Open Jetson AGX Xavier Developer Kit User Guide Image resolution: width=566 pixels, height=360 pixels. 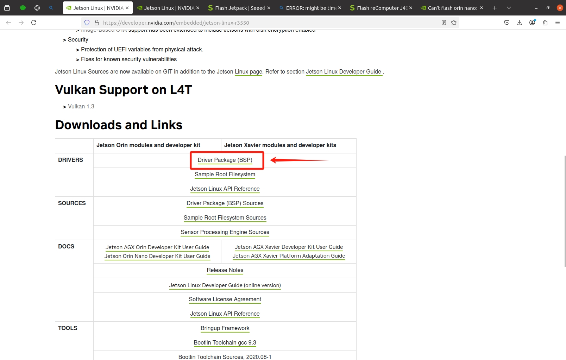(x=289, y=247)
